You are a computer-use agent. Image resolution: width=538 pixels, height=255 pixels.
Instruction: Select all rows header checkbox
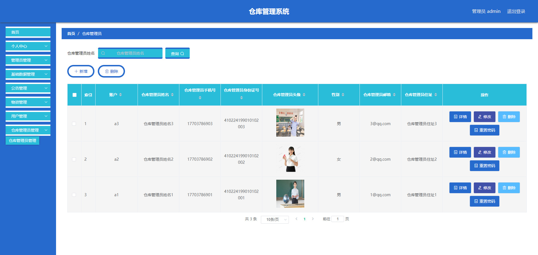[75, 95]
